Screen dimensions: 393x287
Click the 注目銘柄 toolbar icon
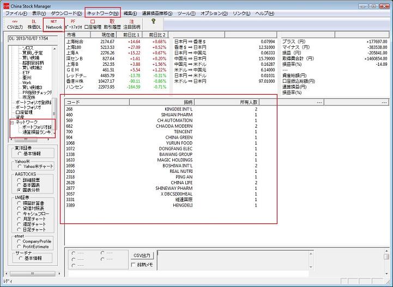(131, 24)
